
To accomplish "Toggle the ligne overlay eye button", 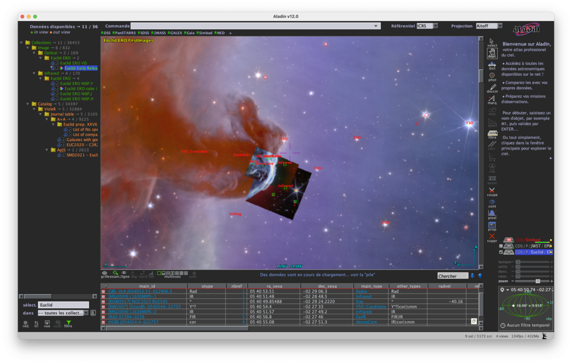I will (125, 274).
